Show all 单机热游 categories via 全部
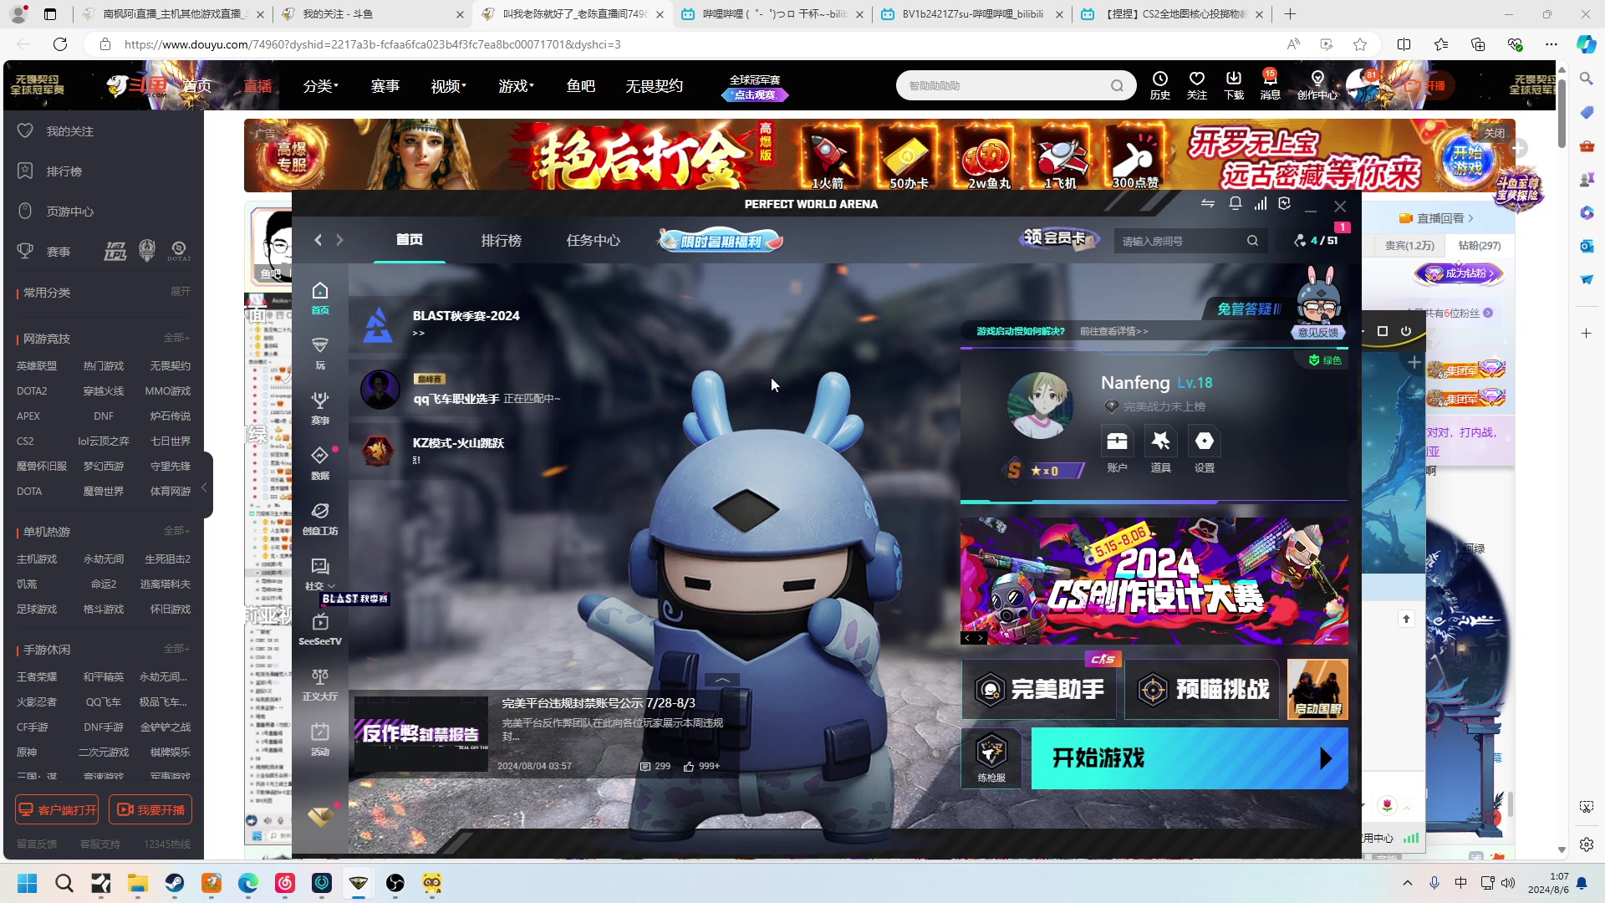 pyautogui.click(x=176, y=531)
